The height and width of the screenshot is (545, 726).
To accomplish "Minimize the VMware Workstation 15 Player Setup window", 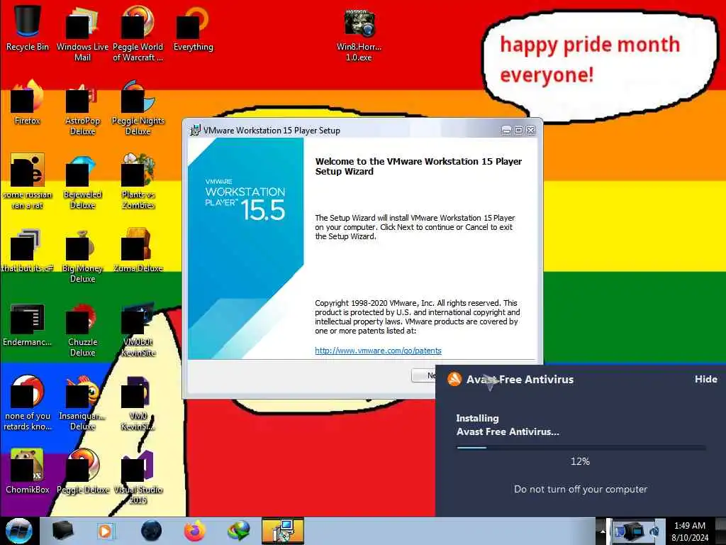I will [506, 131].
